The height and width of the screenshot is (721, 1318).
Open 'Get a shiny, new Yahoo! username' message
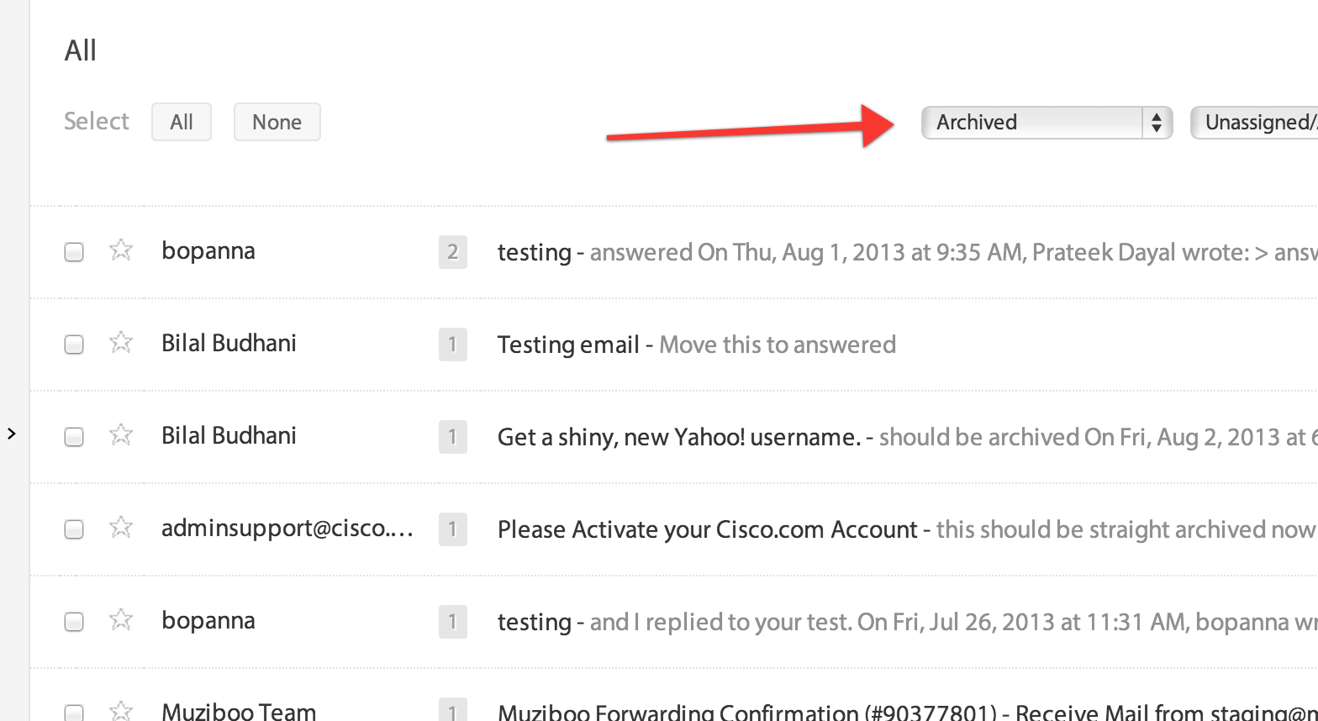click(x=679, y=437)
